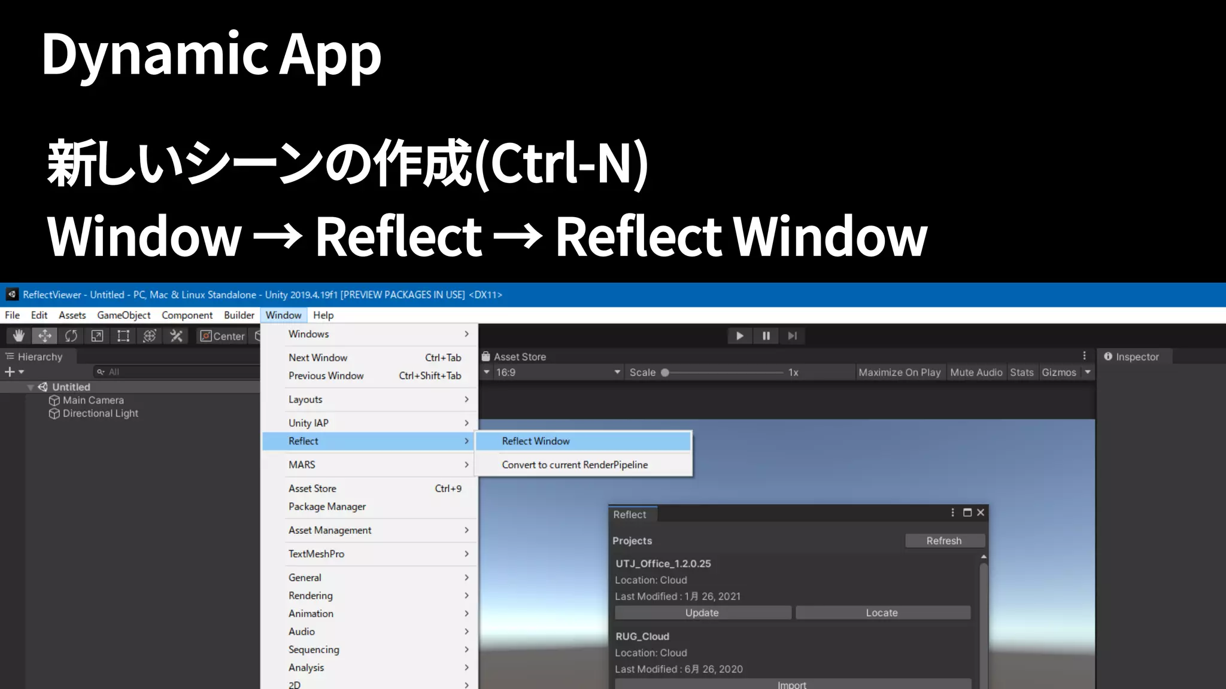Open the Edit menu
Image resolution: width=1226 pixels, height=689 pixels.
[39, 315]
